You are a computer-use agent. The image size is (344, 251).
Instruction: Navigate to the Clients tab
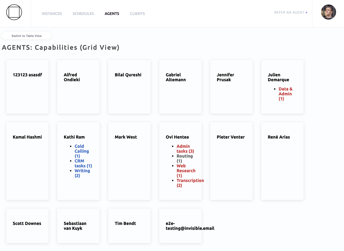coord(137,14)
